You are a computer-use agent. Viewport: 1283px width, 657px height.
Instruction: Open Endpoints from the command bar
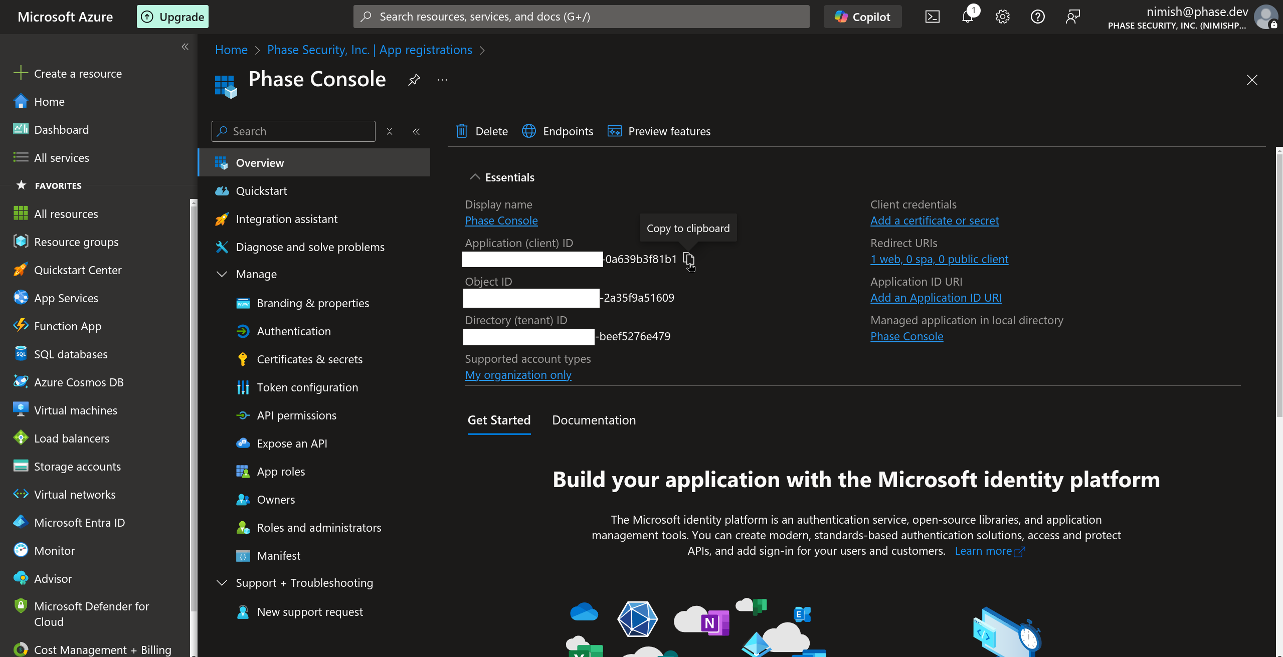558,131
